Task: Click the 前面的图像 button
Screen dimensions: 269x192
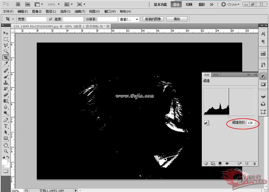Action: pos(153,19)
